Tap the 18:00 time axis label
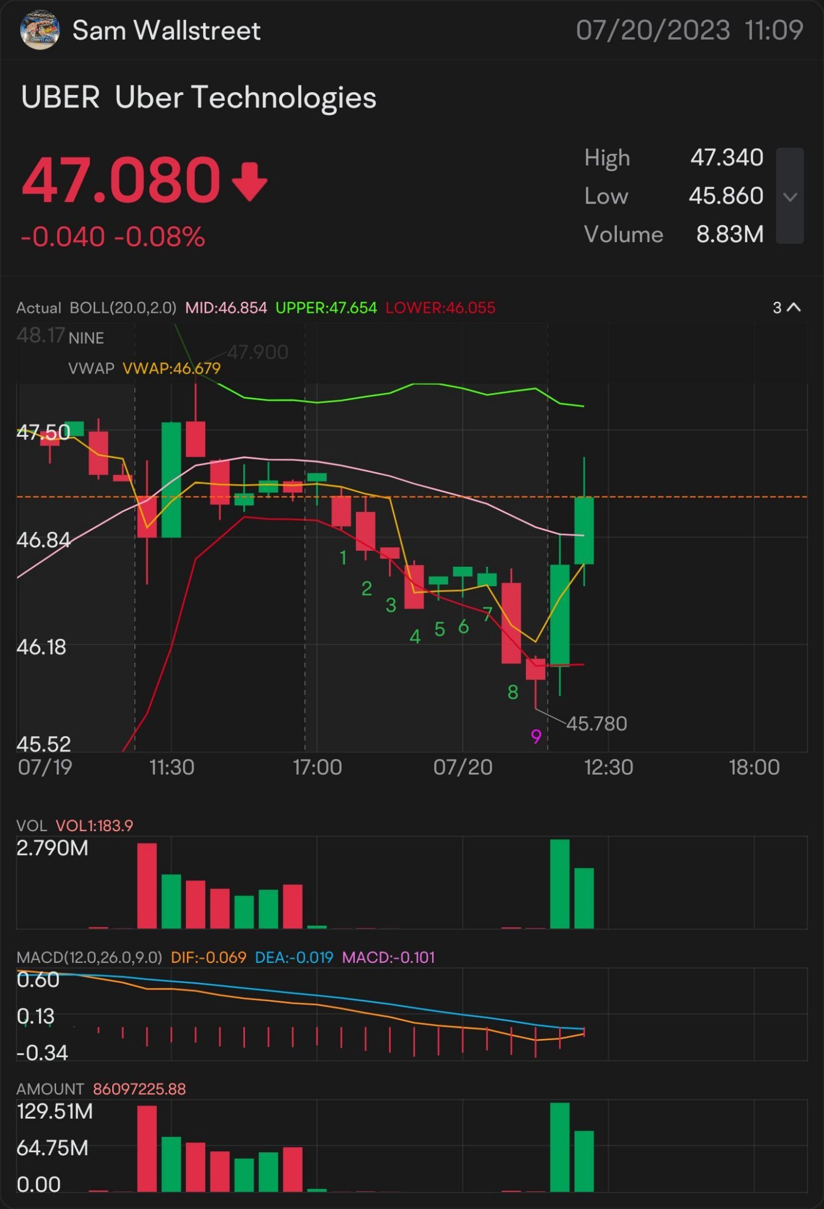 (x=754, y=767)
